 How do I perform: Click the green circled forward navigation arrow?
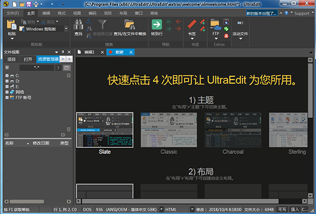point(169,29)
